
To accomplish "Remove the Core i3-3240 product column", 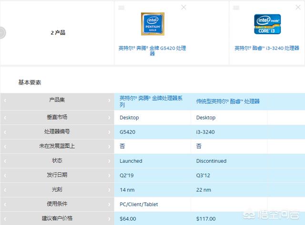I will click(x=298, y=8).
